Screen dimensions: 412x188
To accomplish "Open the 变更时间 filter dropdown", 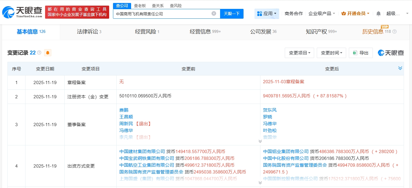I will pos(331,53).
